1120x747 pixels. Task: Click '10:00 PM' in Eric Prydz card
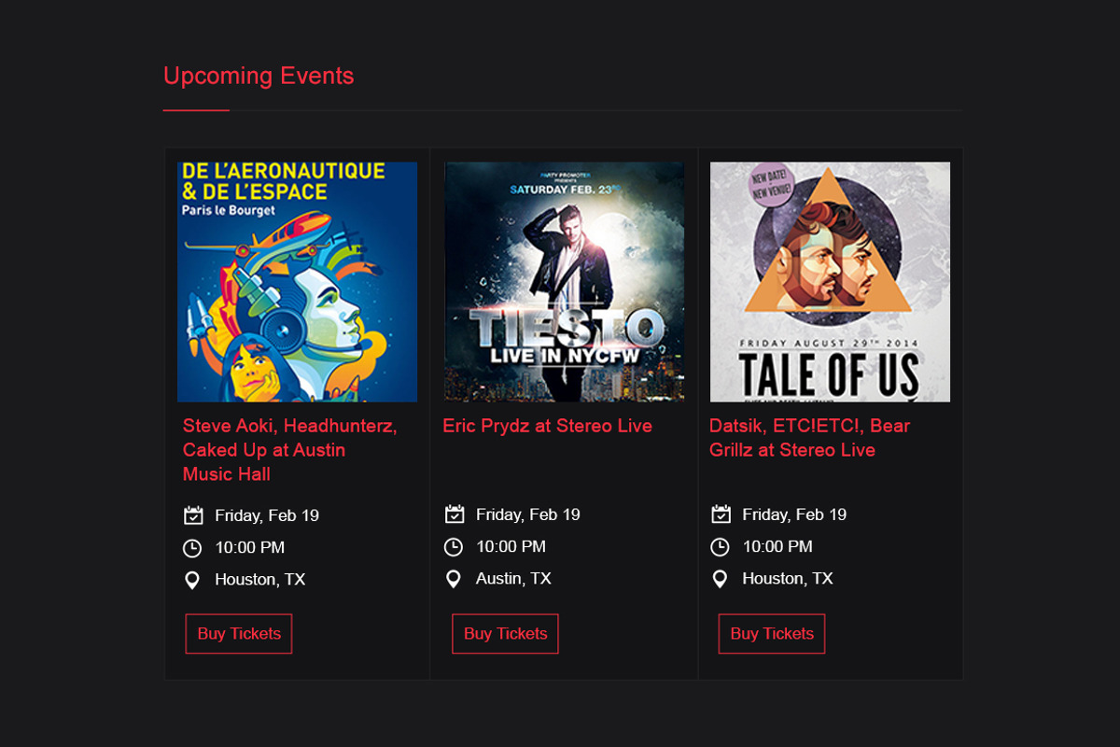point(511,547)
